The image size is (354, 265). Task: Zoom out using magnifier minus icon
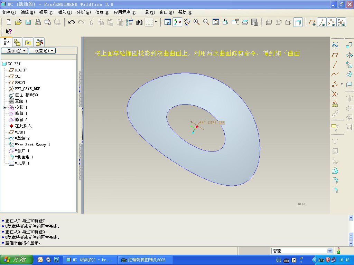click(x=206, y=22)
